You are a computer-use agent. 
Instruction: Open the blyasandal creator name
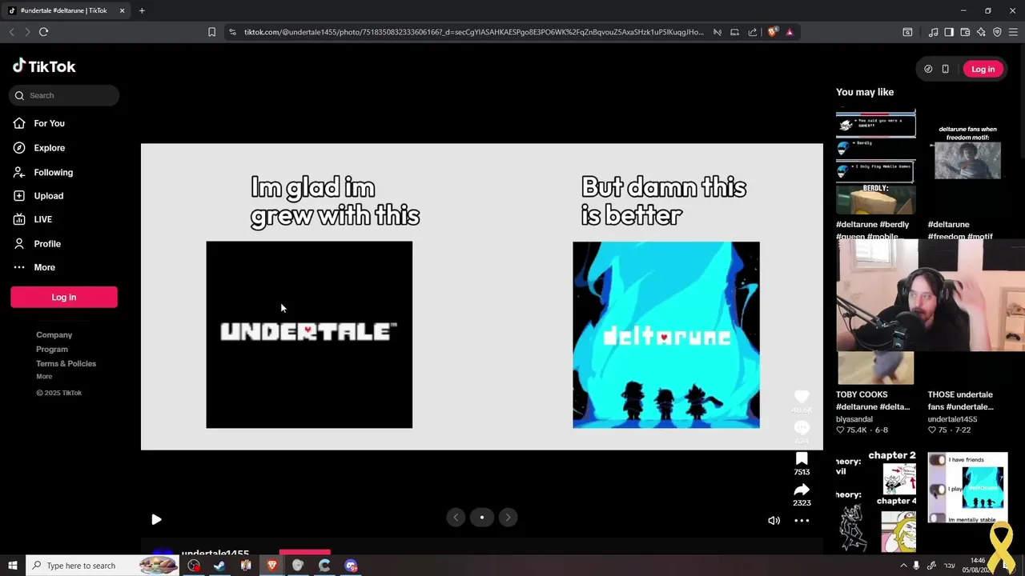click(x=854, y=419)
